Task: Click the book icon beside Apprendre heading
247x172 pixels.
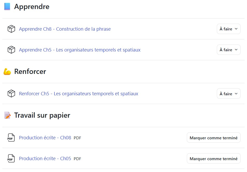Action: (x=7, y=7)
